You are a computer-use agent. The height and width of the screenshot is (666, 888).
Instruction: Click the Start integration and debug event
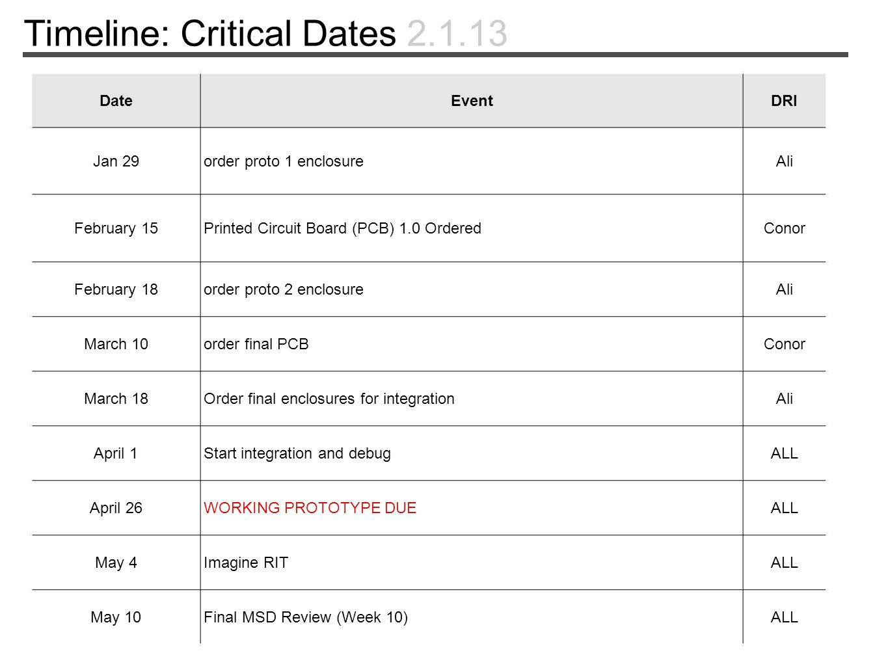(x=297, y=453)
